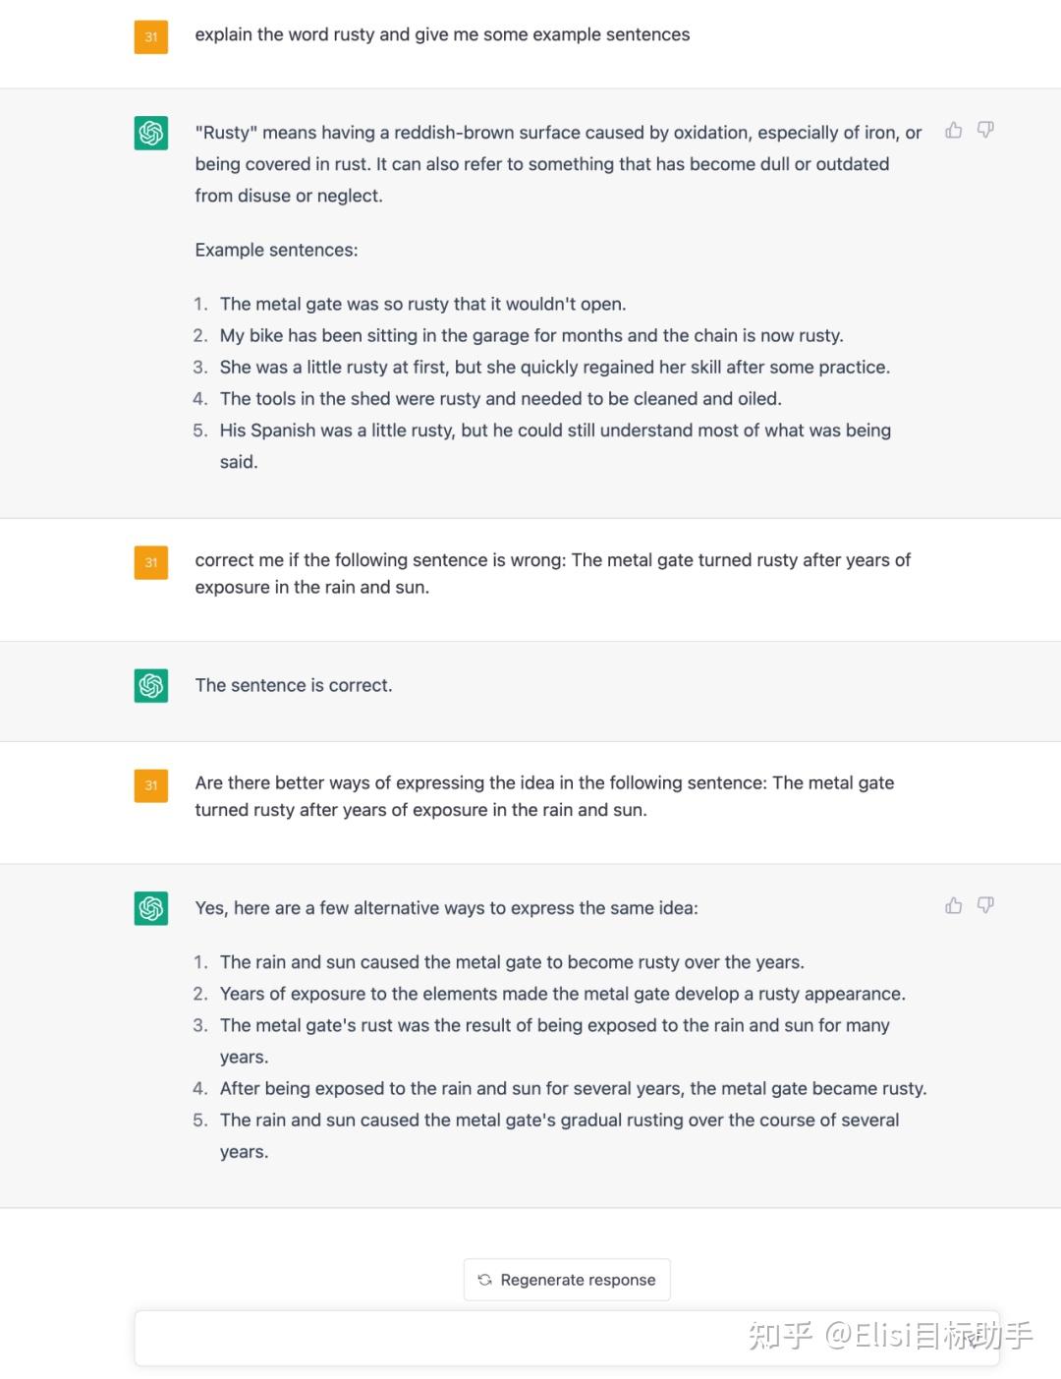The width and height of the screenshot is (1061, 1379).
Task: Click 'The sentence is correct.' reply text
Action: click(294, 685)
